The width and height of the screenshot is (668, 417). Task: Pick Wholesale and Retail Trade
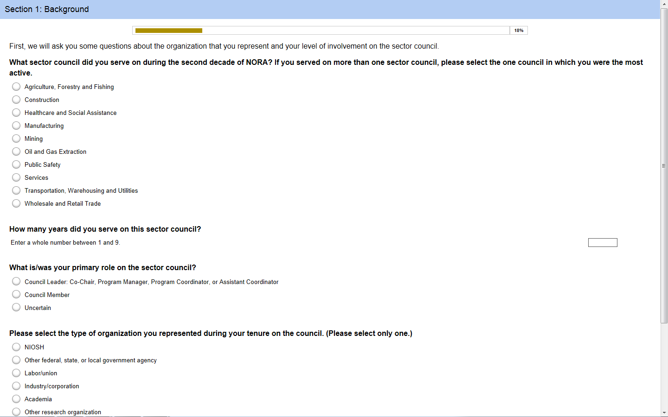[x=16, y=203]
